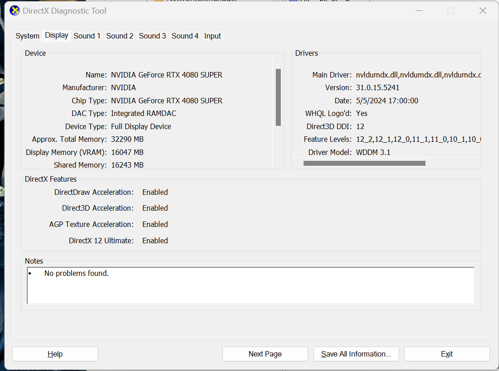Click inside the Notes text box
499x371 pixels.
pos(251,285)
